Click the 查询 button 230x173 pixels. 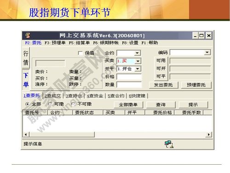tap(161, 105)
